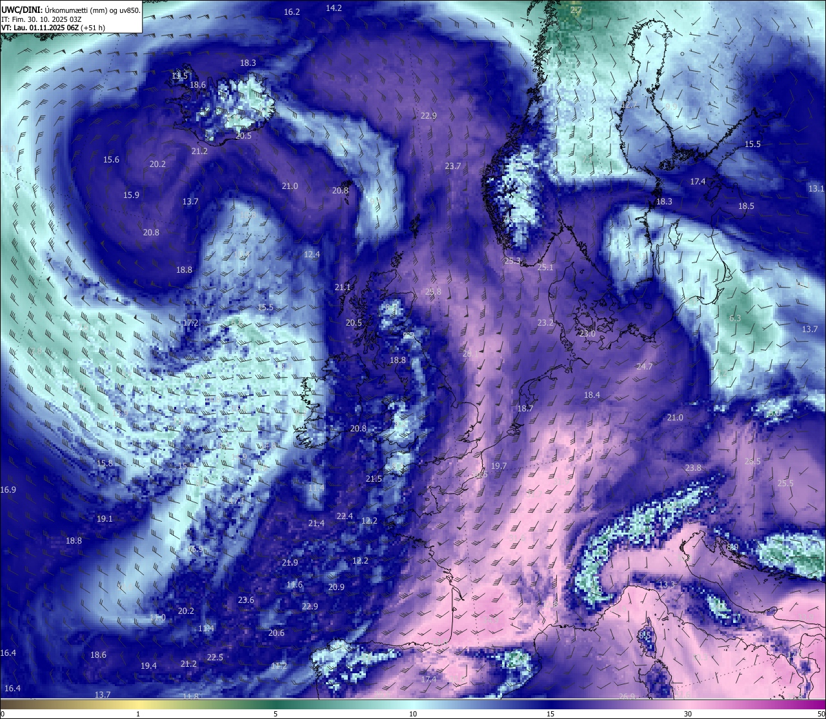This screenshot has height=719, width=826.
Task: Click the 19.7 map value
Action: click(498, 466)
